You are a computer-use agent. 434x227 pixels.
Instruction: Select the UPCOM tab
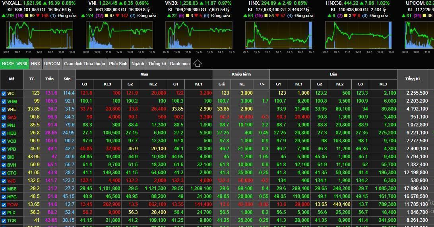(52, 64)
